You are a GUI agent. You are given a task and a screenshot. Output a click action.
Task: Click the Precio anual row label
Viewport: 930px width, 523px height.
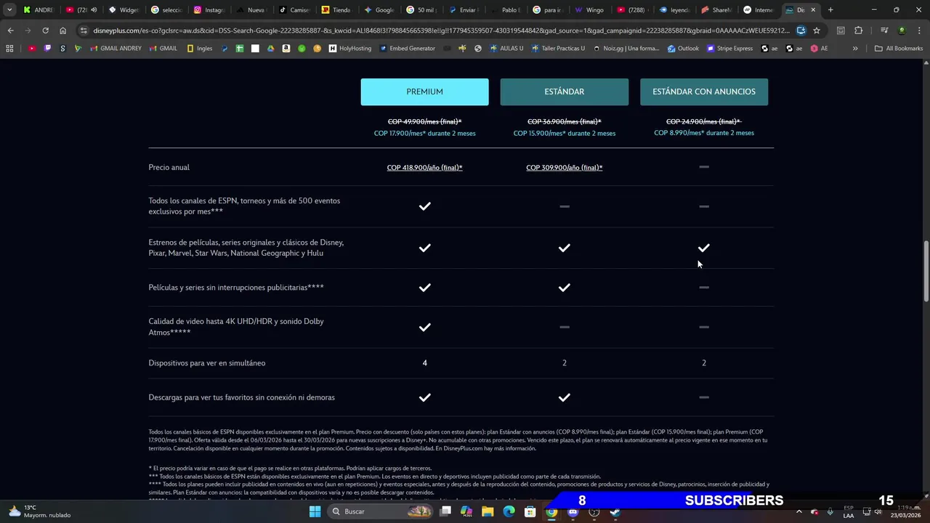click(169, 167)
